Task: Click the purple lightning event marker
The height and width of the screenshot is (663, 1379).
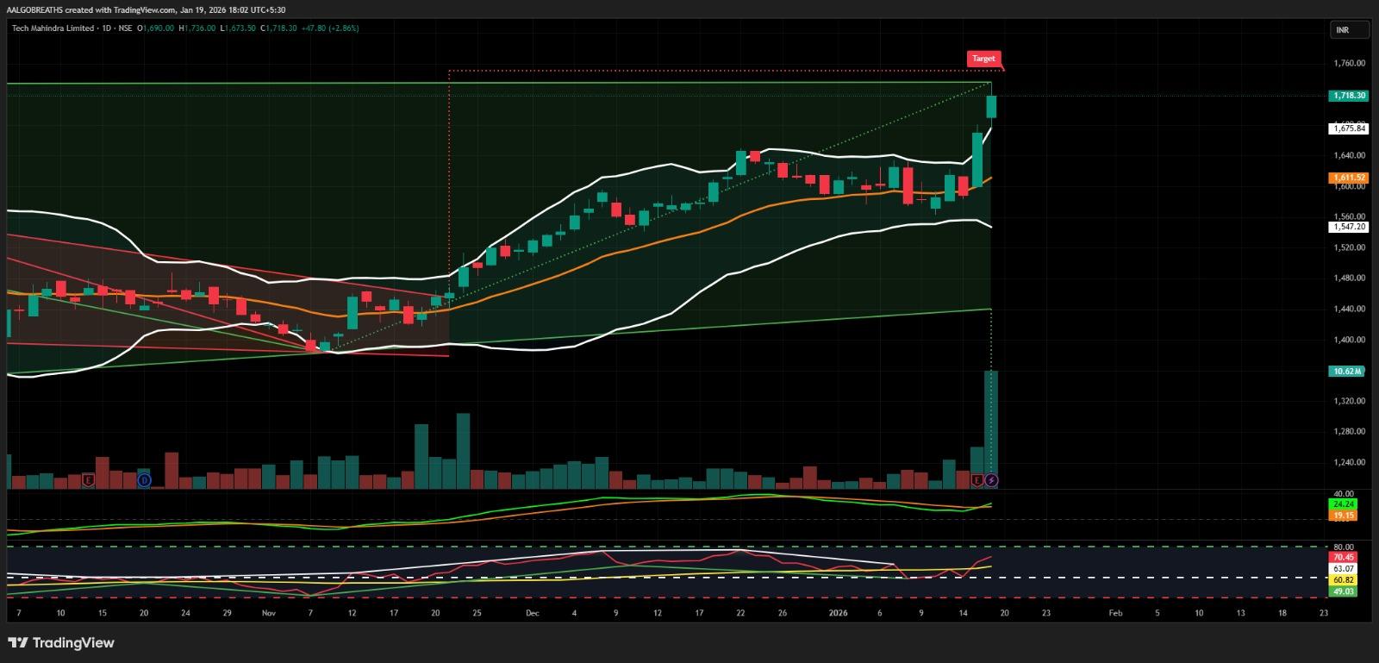Action: point(991,479)
